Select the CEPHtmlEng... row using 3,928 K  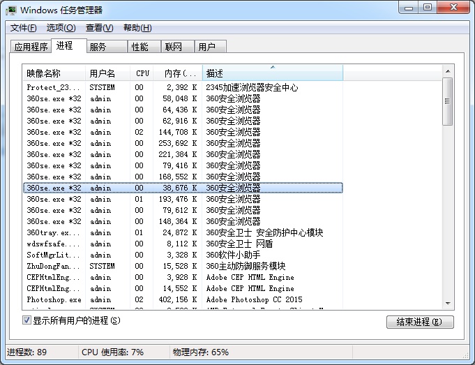tap(183, 277)
